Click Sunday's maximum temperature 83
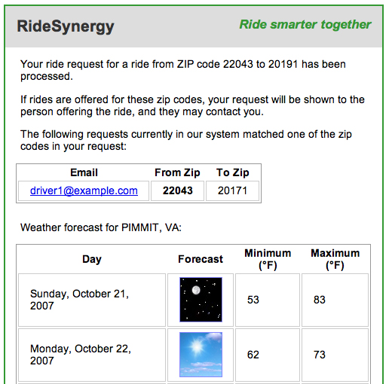 coord(320,300)
